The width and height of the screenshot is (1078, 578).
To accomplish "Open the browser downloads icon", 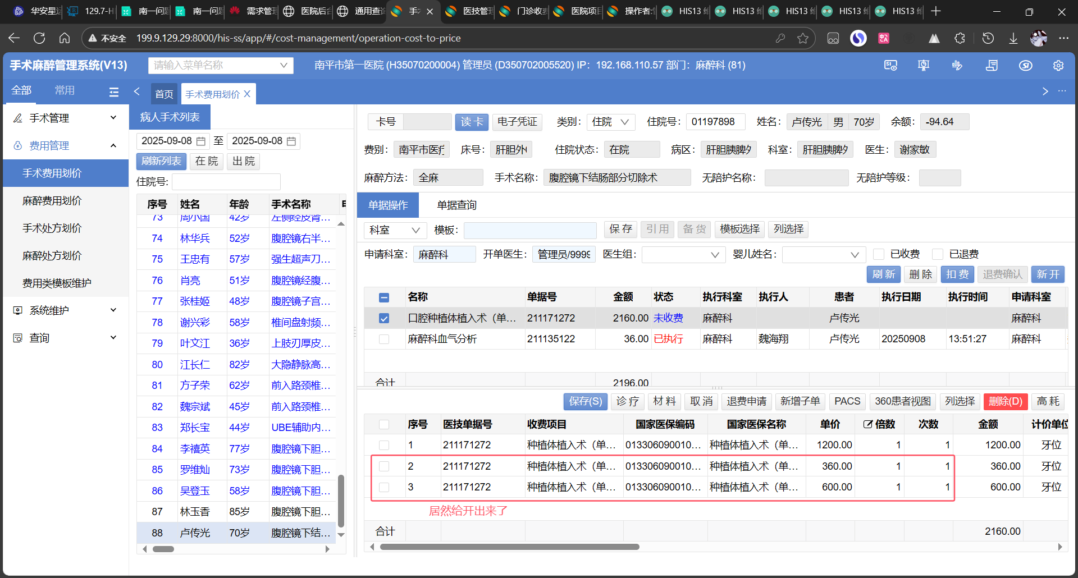I will coord(1013,38).
